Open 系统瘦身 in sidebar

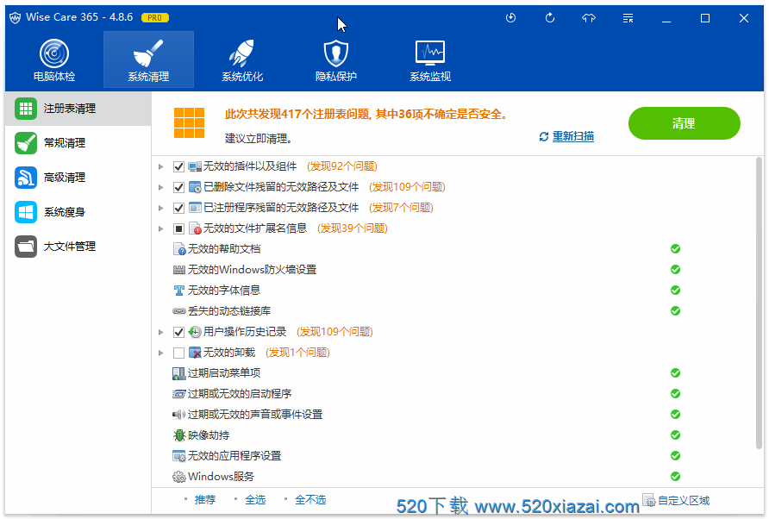point(78,212)
